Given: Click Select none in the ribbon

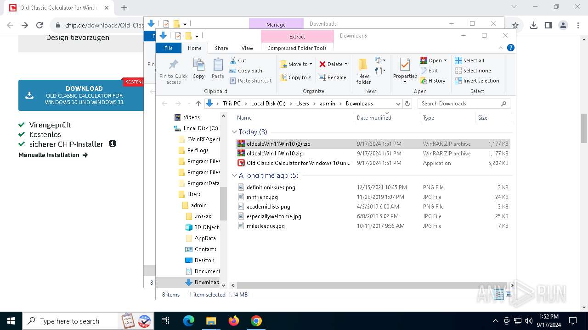Looking at the screenshot, I should click(x=473, y=71).
